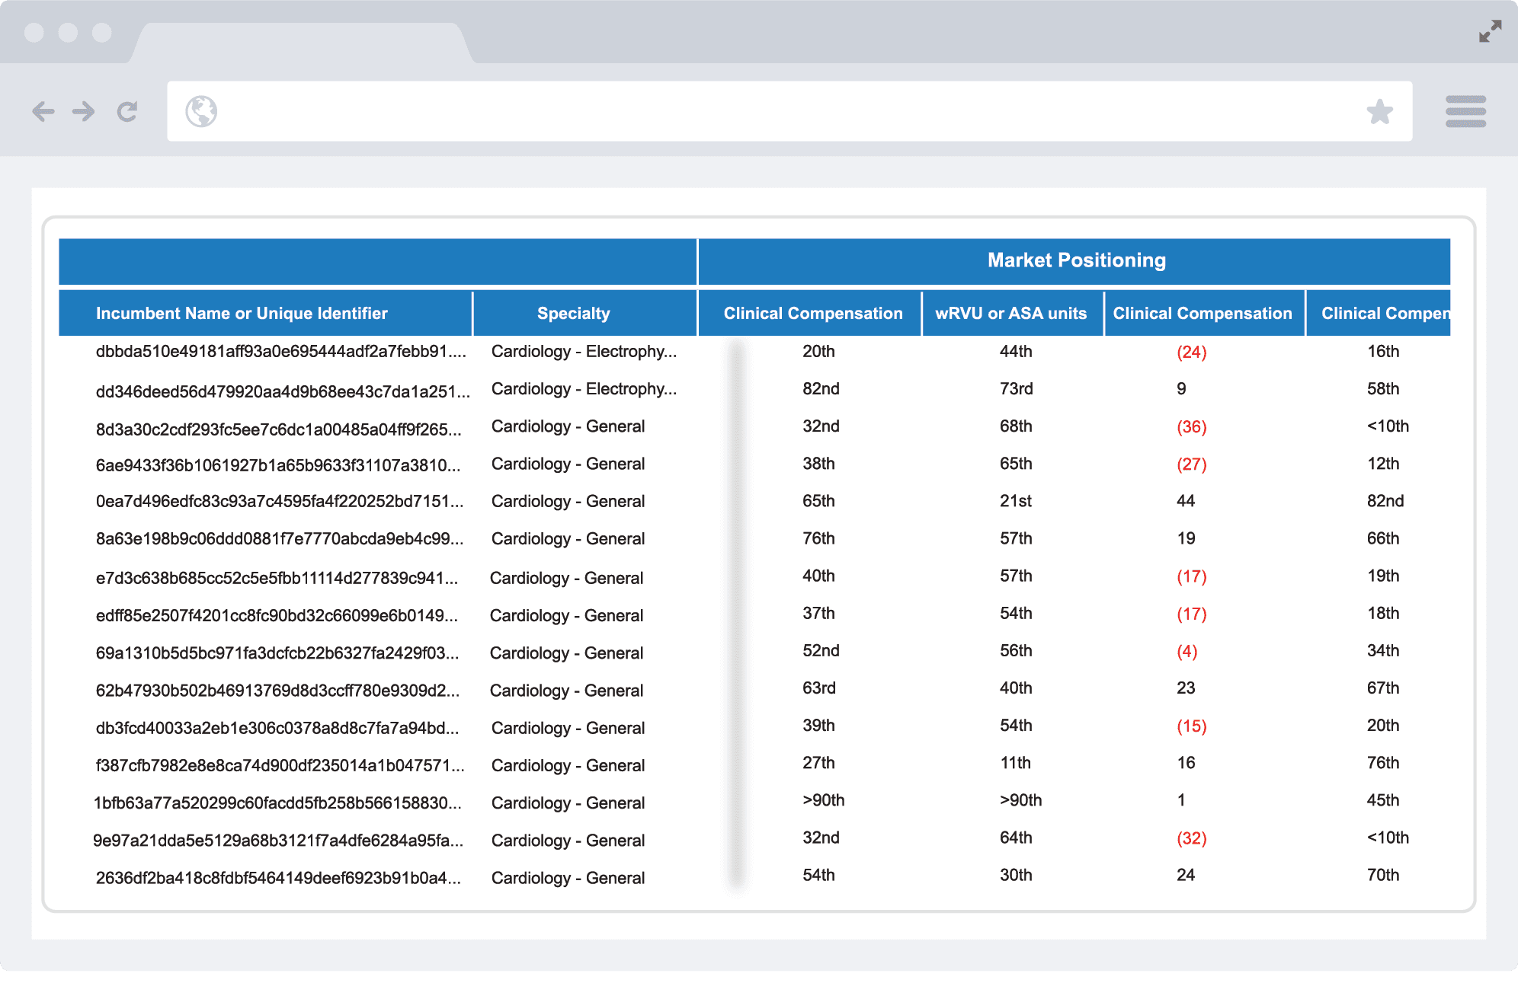Click the Market Positioning header

[x=1076, y=260]
